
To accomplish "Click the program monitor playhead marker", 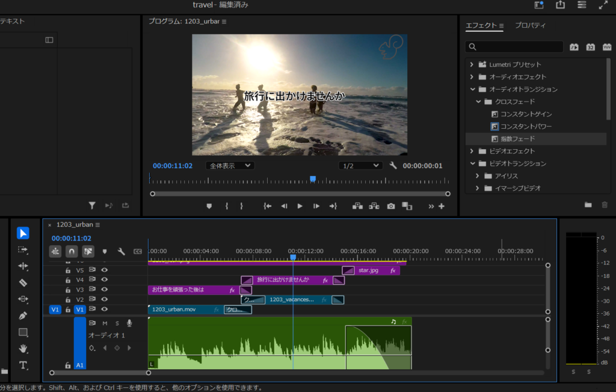I will tap(313, 179).
